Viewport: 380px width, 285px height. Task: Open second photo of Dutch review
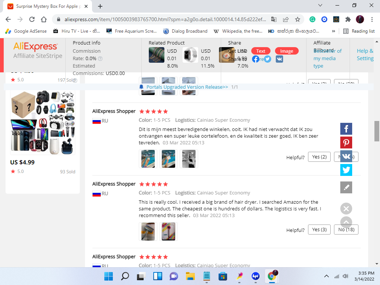coord(168,159)
